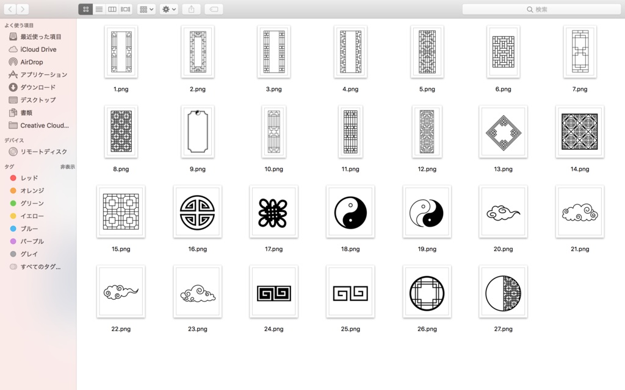This screenshot has height=390, width=625.
Task: Select the 3.png file icon
Action: click(x=274, y=52)
